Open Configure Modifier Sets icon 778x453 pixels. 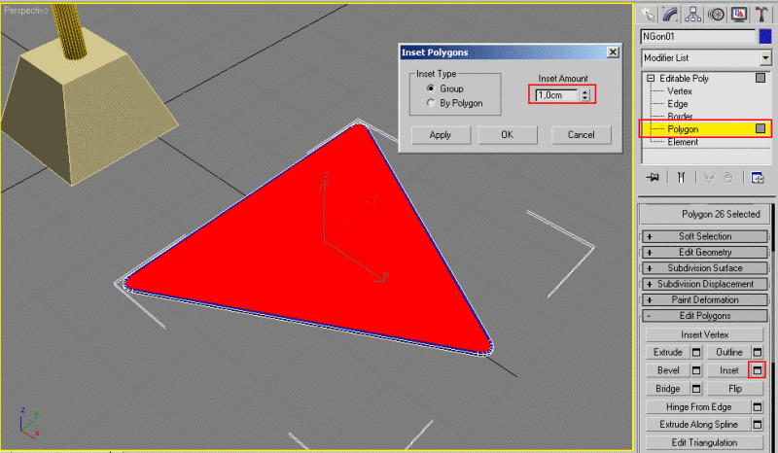758,177
